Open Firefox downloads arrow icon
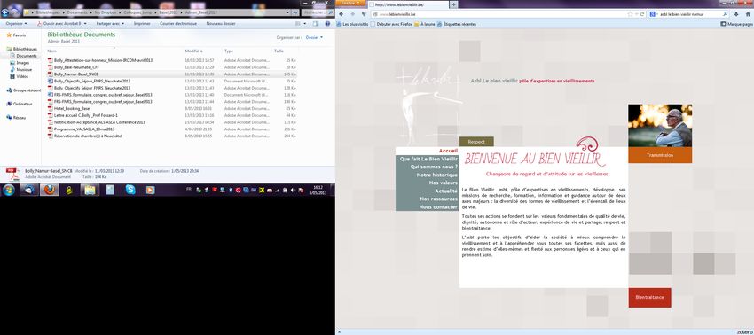Image resolution: width=754 pixels, height=335 pixels. 736,14
